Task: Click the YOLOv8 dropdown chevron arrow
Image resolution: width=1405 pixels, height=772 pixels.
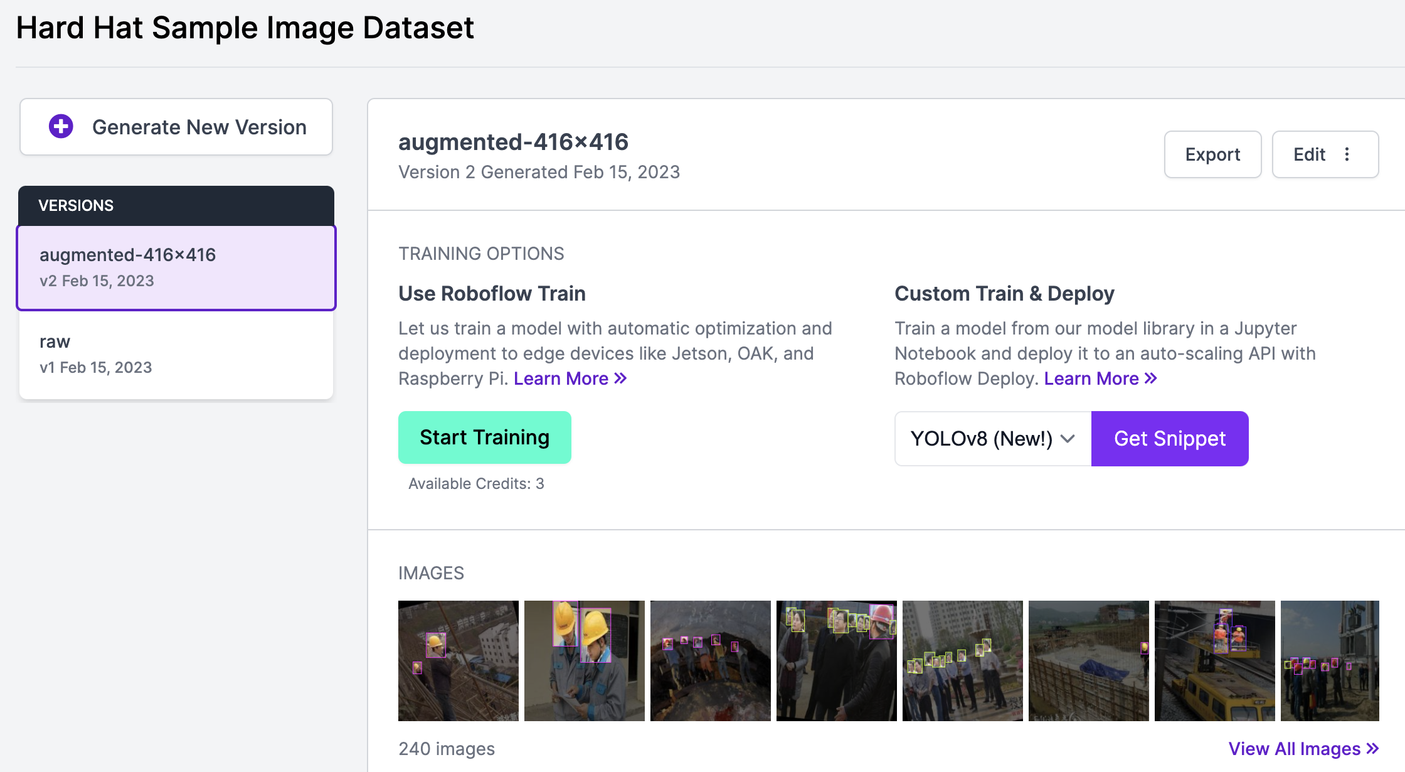Action: [x=1068, y=439]
